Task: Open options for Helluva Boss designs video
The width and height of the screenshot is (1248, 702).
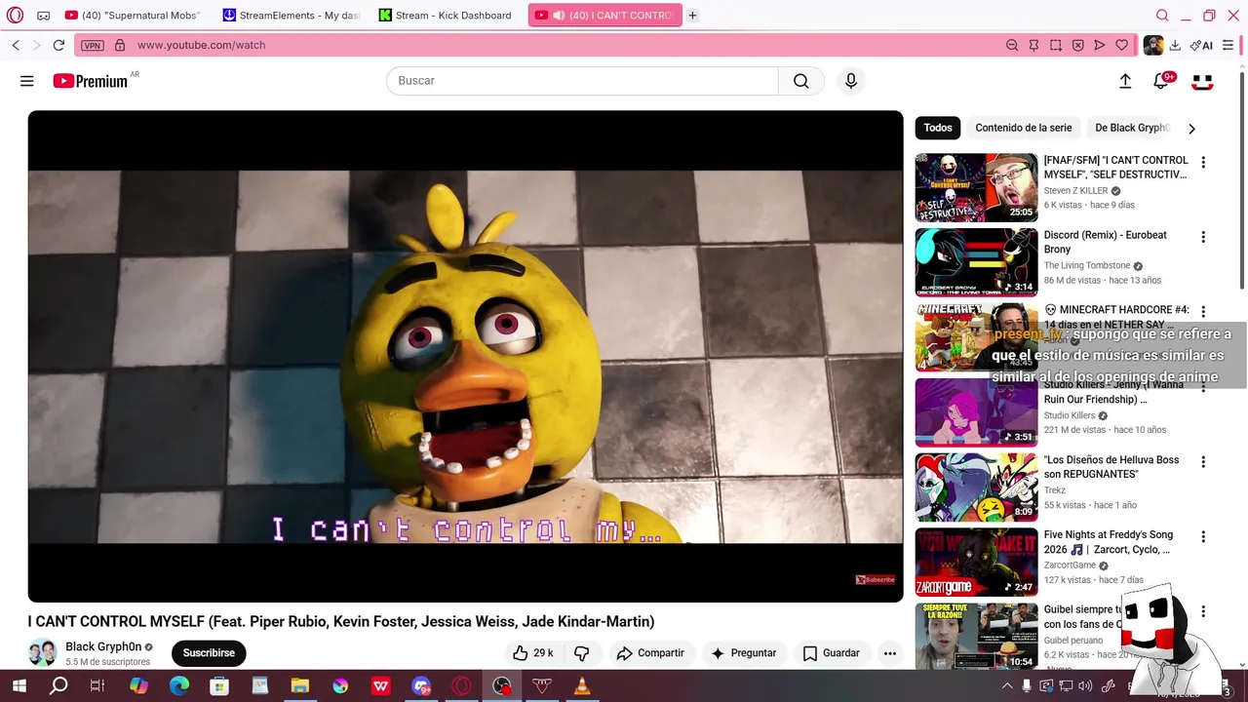Action: tap(1203, 462)
